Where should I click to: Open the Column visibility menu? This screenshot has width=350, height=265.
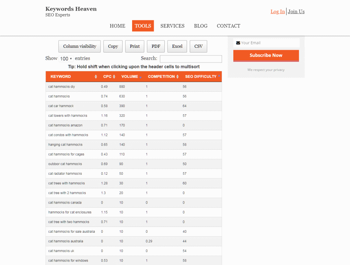[x=80, y=46]
